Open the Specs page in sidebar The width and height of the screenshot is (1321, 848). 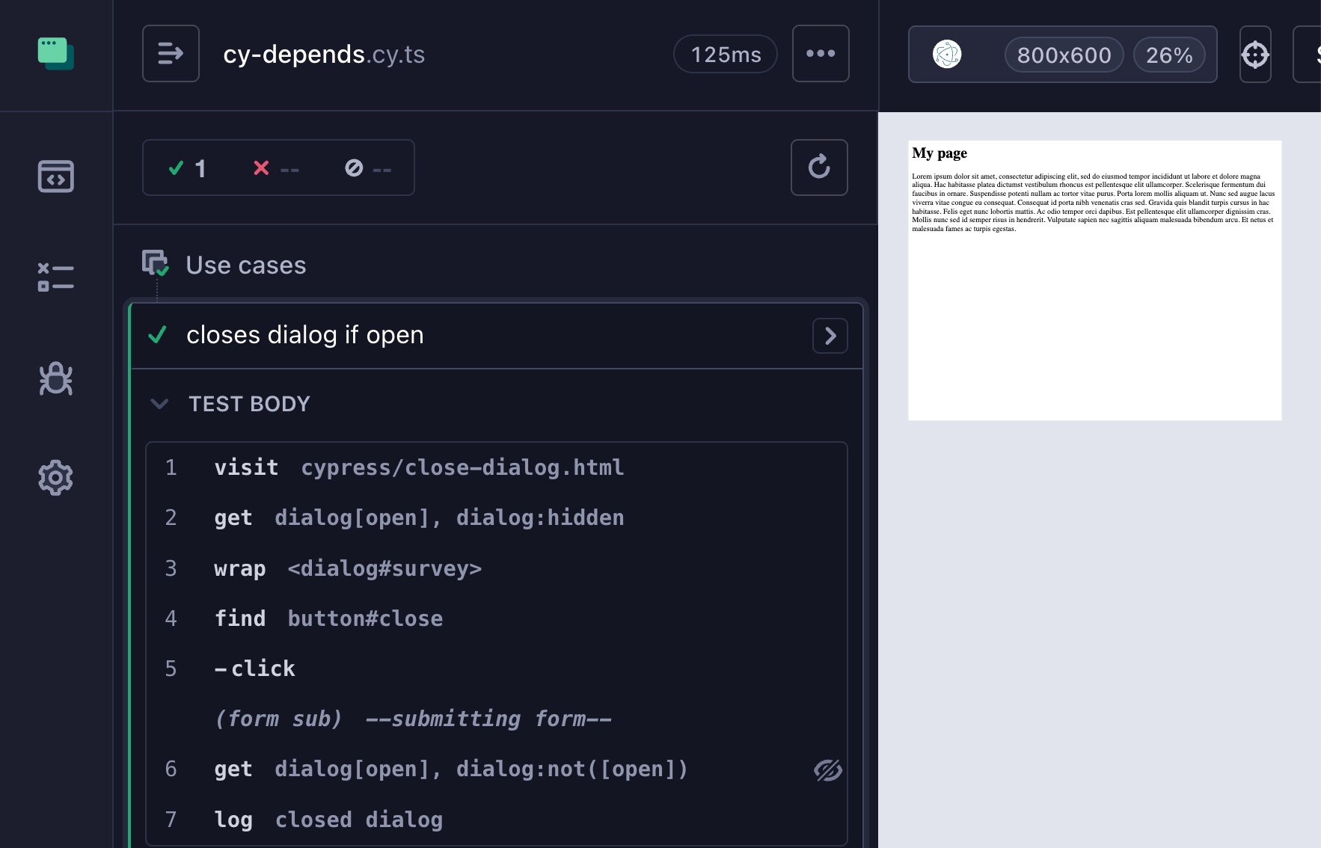(56, 176)
